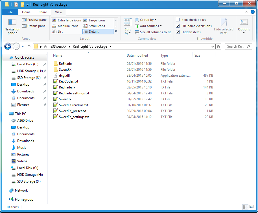Switch to the Home ribbon tab
Viewport: 258px width, 213px height.
click(26, 12)
